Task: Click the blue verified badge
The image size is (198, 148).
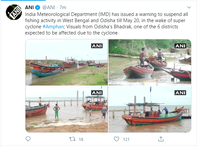Action: (x=38, y=7)
